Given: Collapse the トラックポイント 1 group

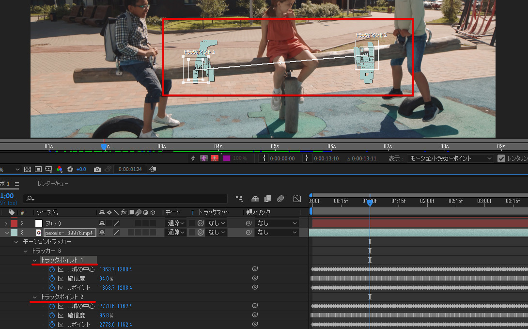Looking at the screenshot, I should click(x=35, y=260).
